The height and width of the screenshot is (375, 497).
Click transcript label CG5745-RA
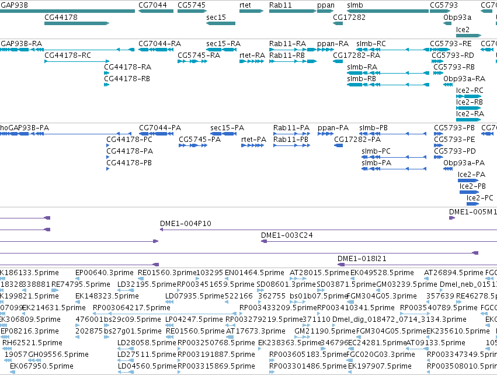[x=199, y=55]
